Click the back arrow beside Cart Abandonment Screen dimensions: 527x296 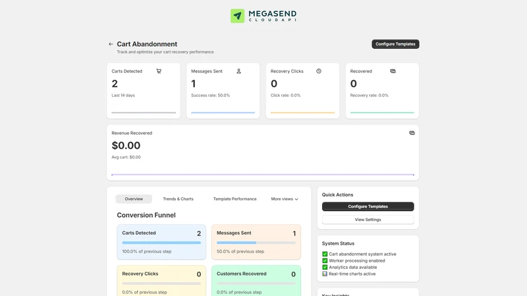(111, 44)
